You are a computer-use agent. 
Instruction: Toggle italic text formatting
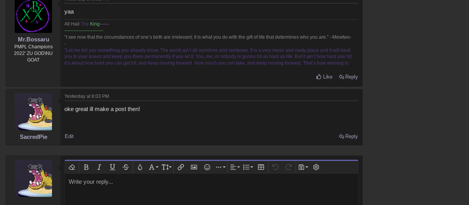point(99,167)
